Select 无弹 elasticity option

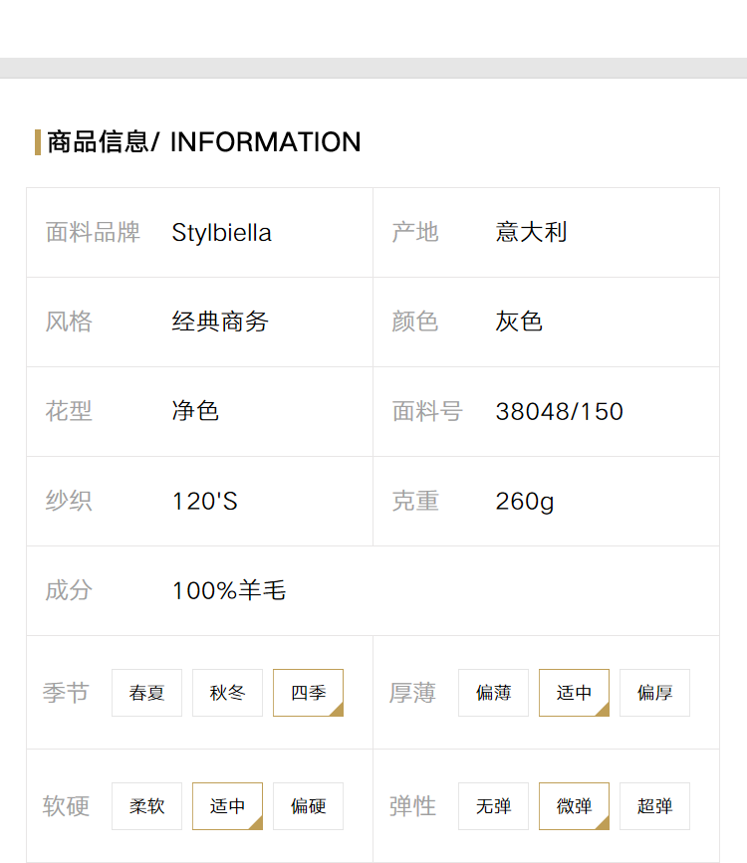(493, 805)
